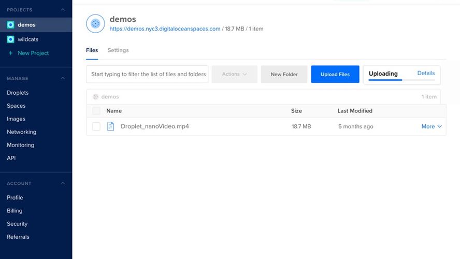Viewport: 460px width, 259px height.
Task: Click the wildcats project icon
Action: point(10,39)
